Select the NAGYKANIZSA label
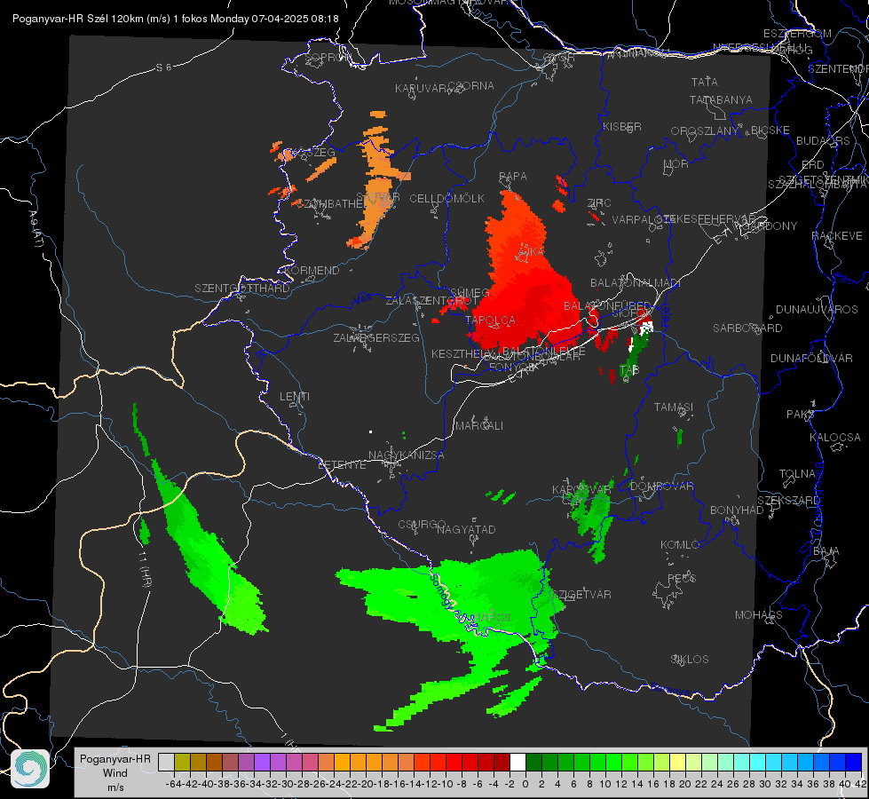The height and width of the screenshot is (799, 869). click(407, 455)
